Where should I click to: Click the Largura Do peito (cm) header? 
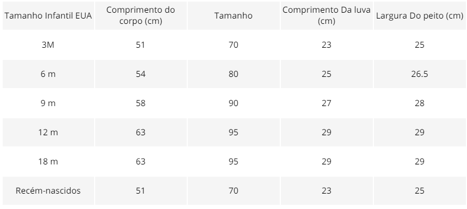[419, 15]
